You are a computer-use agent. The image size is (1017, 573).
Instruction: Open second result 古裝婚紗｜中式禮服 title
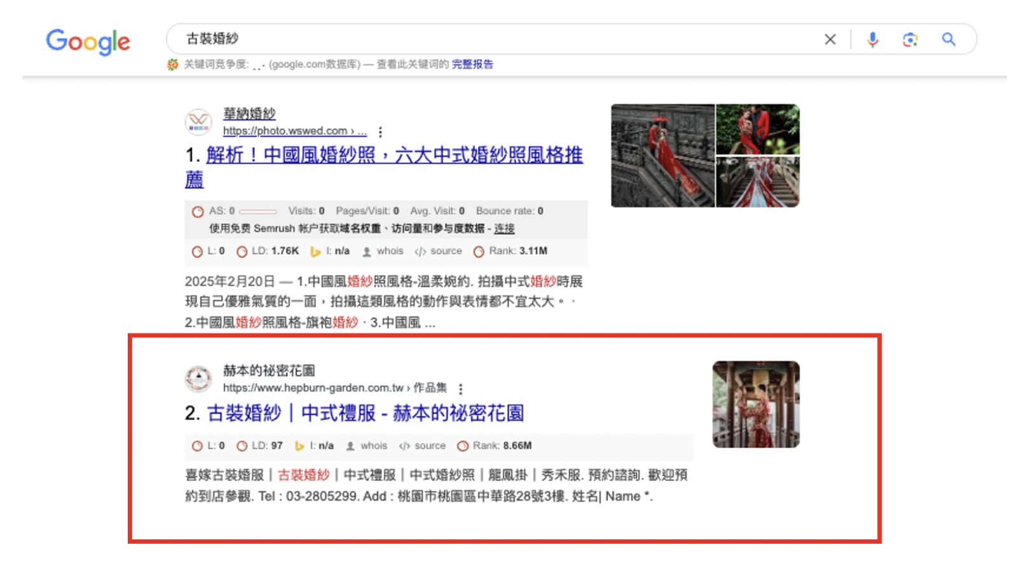tap(365, 414)
